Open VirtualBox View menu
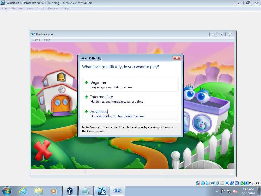 [30, 8]
